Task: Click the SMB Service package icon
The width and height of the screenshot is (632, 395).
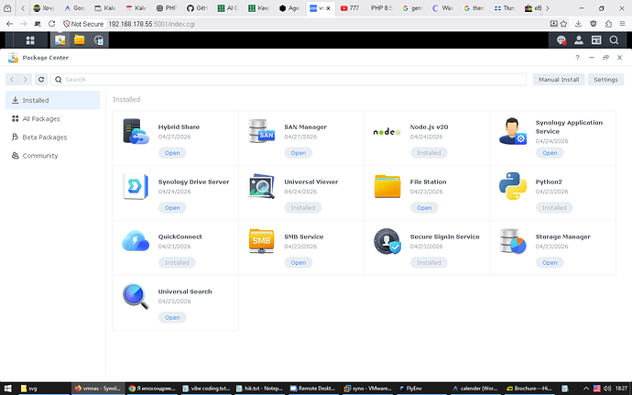Action: (262, 241)
